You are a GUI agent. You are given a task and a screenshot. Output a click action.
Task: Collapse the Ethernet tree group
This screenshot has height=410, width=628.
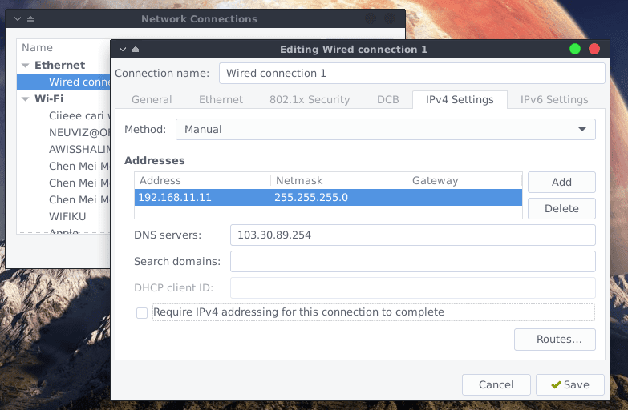[26, 65]
